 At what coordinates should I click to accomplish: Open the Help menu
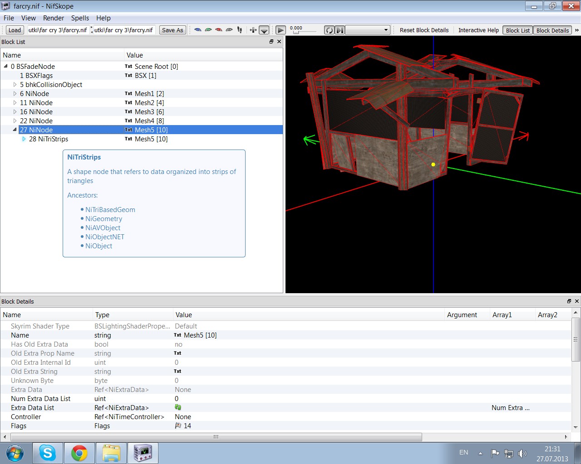pyautogui.click(x=103, y=18)
